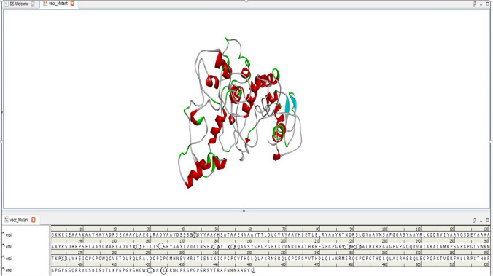Close the vacc_Mutant 3D view tab
493x276 pixels.
tap(72, 4)
